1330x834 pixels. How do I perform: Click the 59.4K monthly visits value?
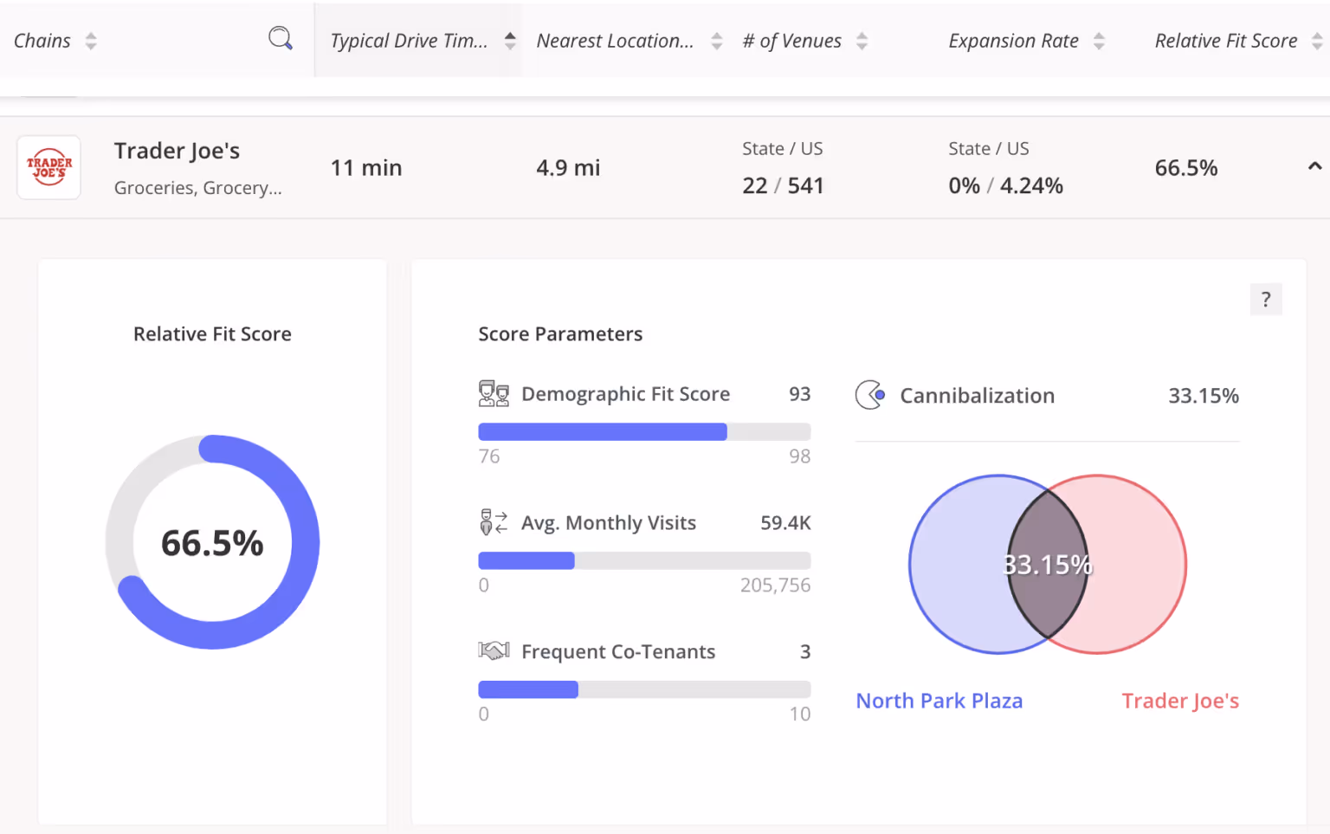coord(785,523)
